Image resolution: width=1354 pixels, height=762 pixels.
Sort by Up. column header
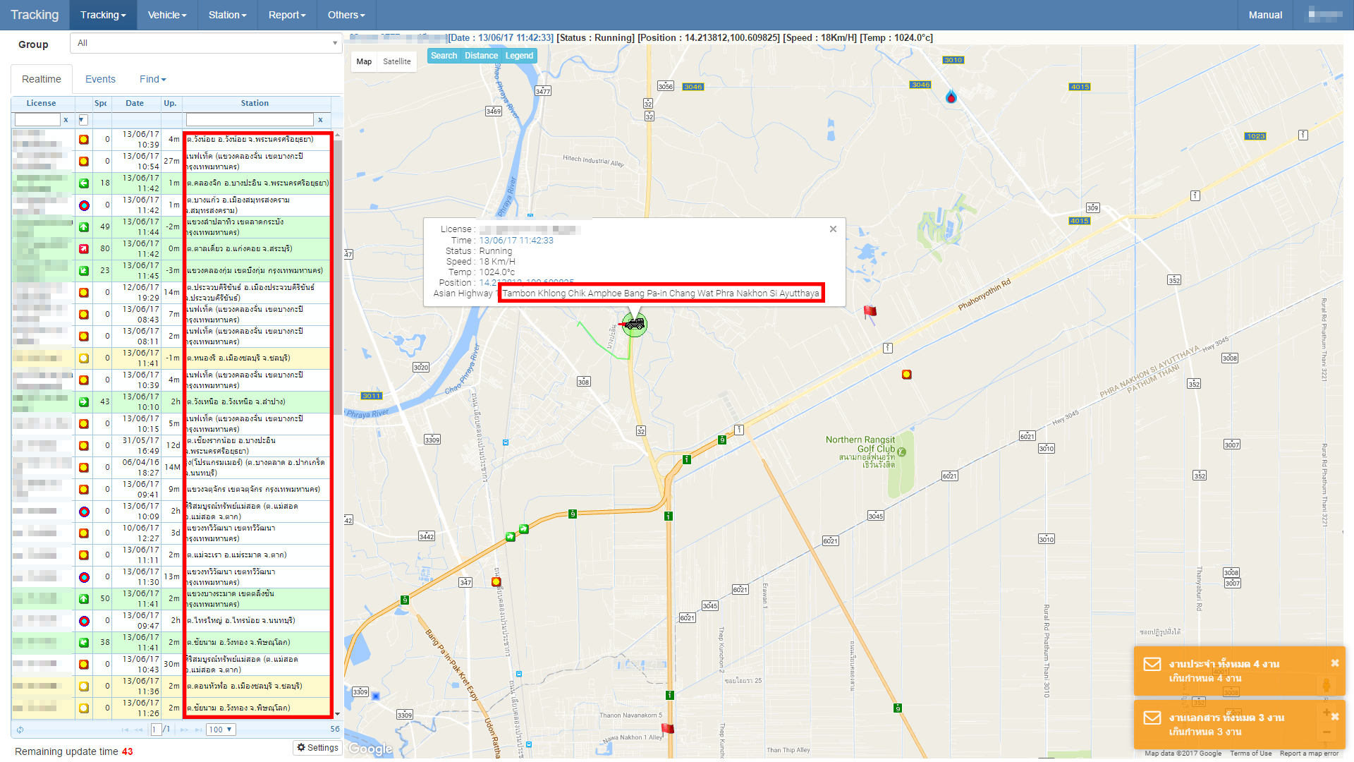[x=170, y=103]
